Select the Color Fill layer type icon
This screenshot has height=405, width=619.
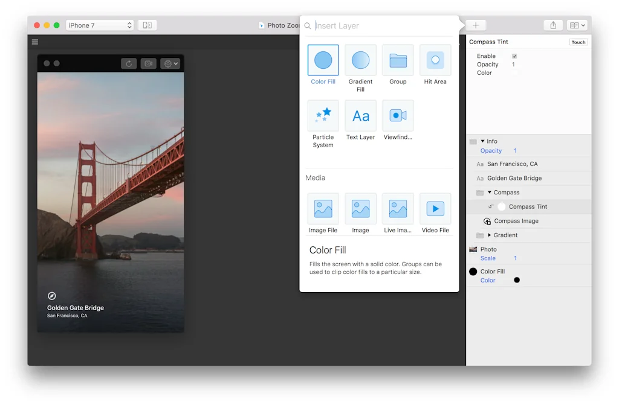coord(323,60)
